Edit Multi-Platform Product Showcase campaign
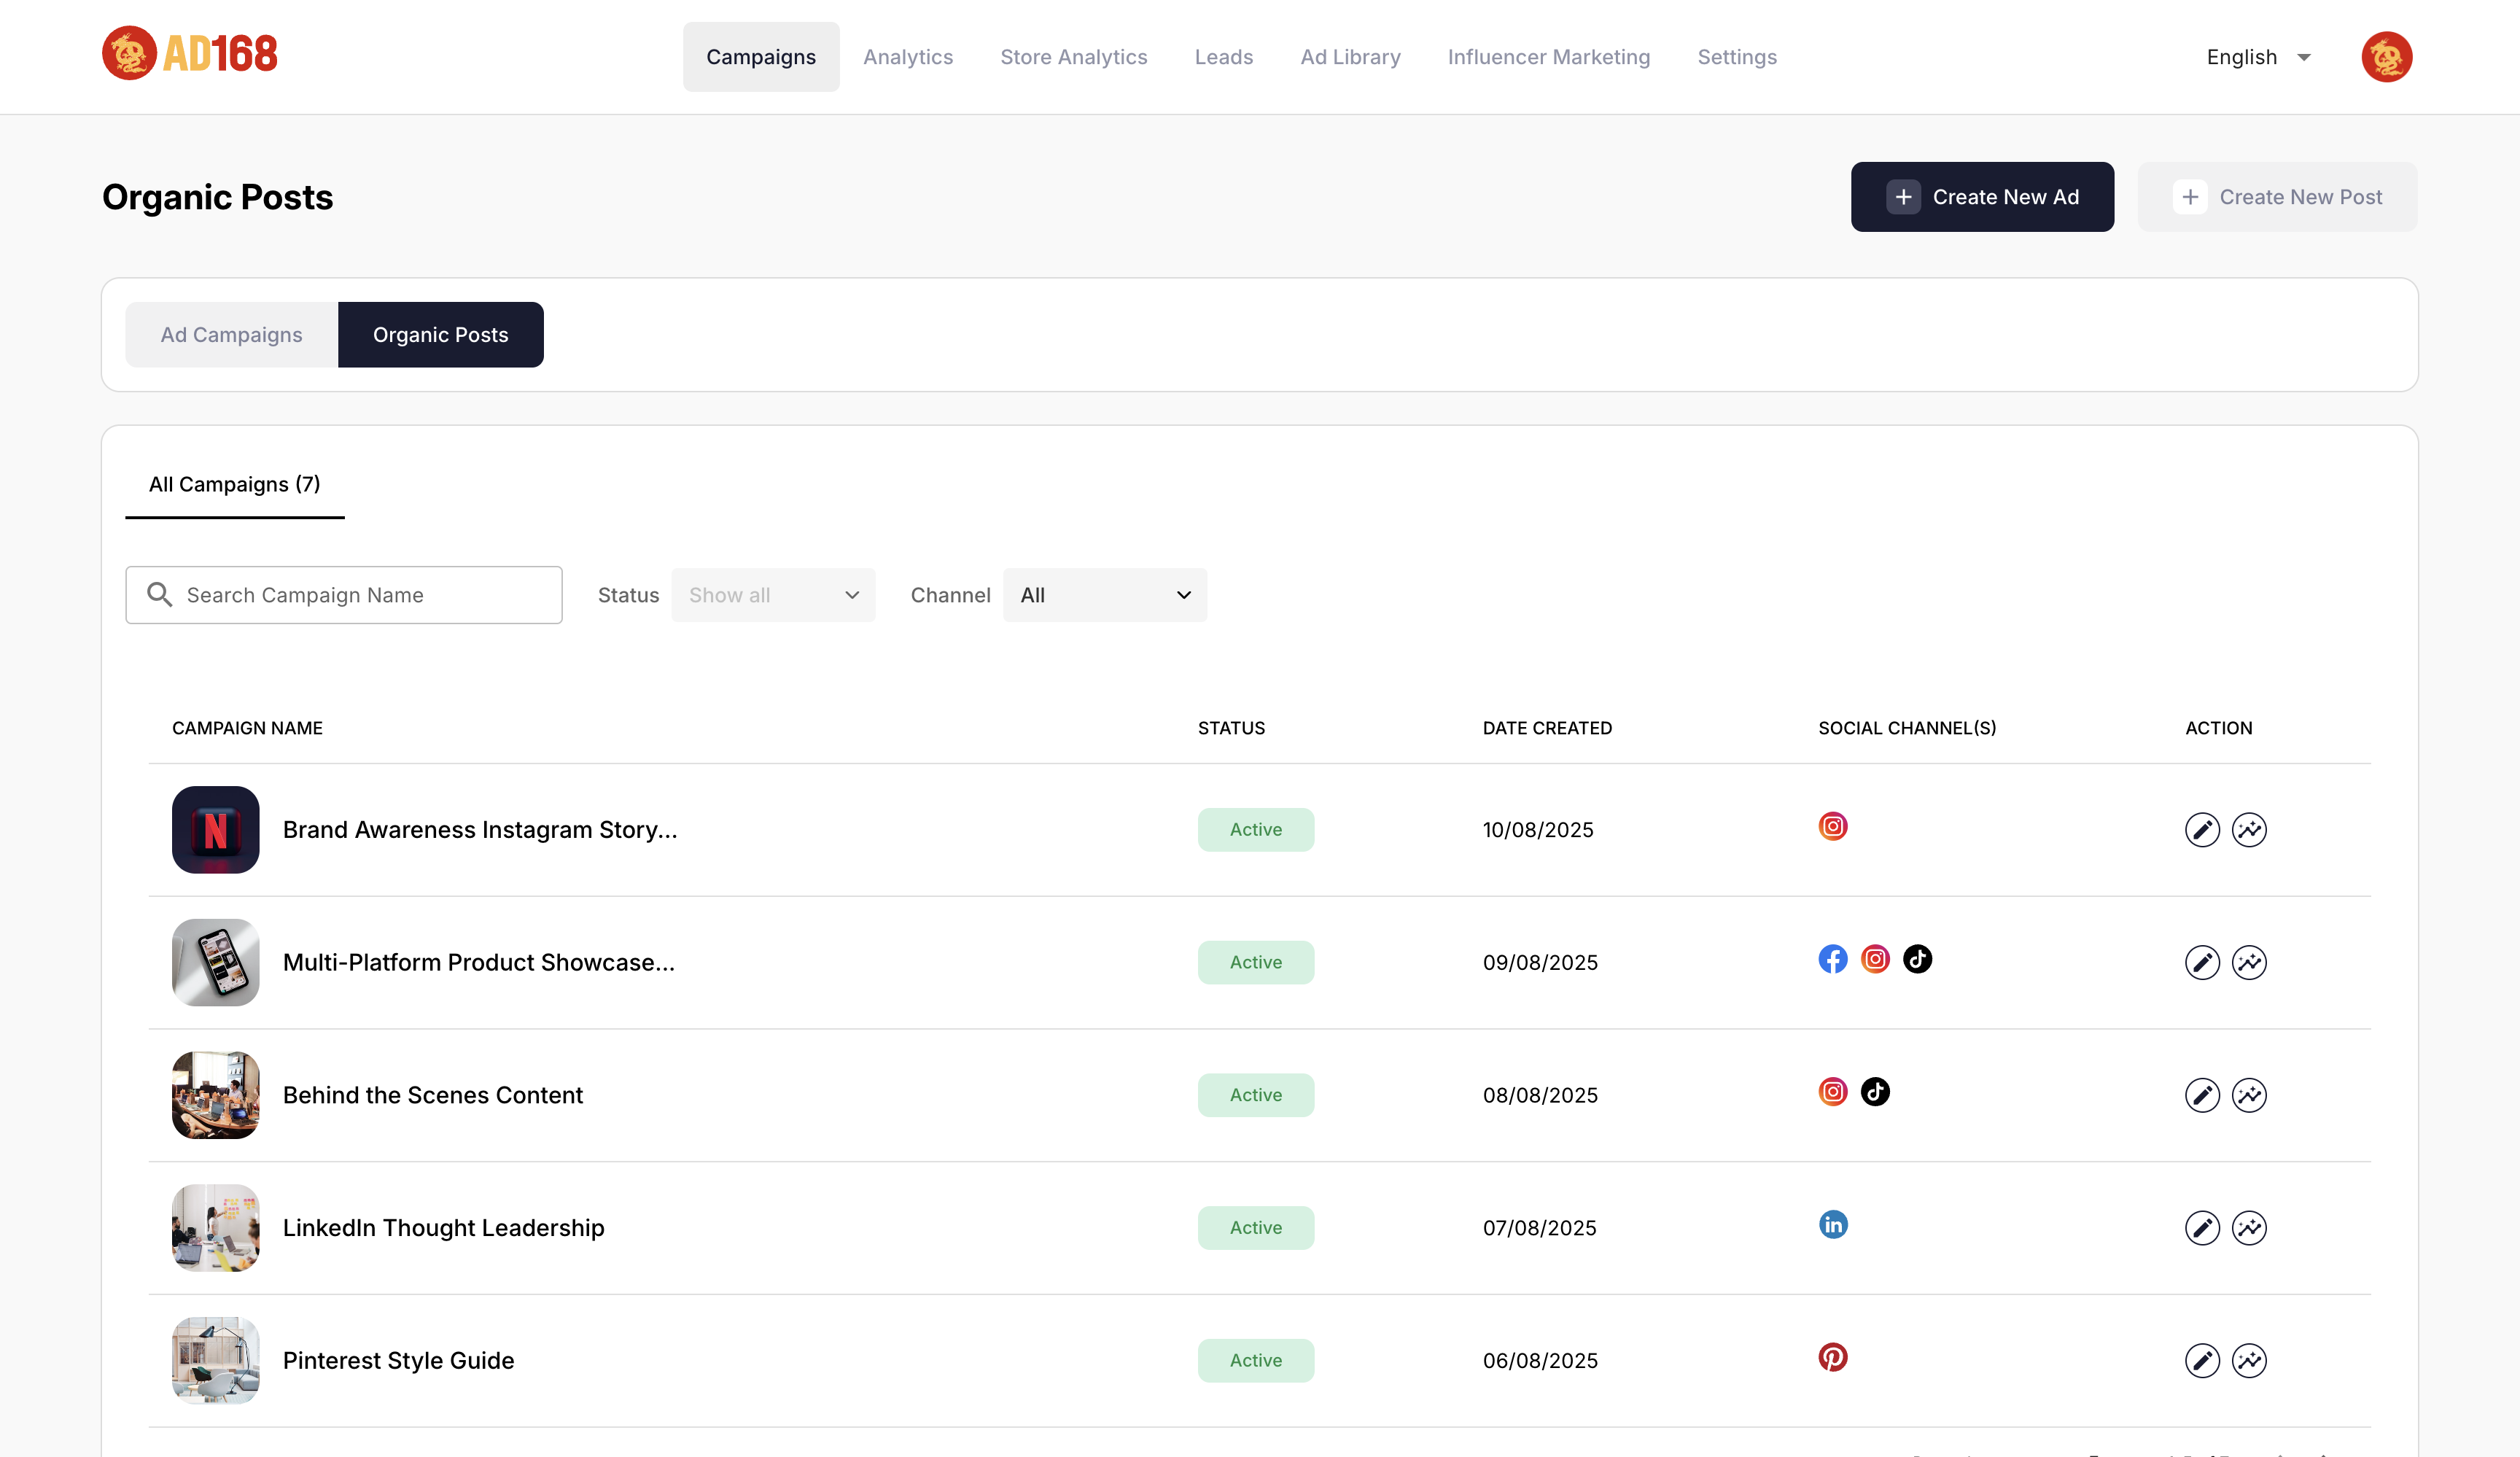The height and width of the screenshot is (1457, 2520). [x=2202, y=963]
